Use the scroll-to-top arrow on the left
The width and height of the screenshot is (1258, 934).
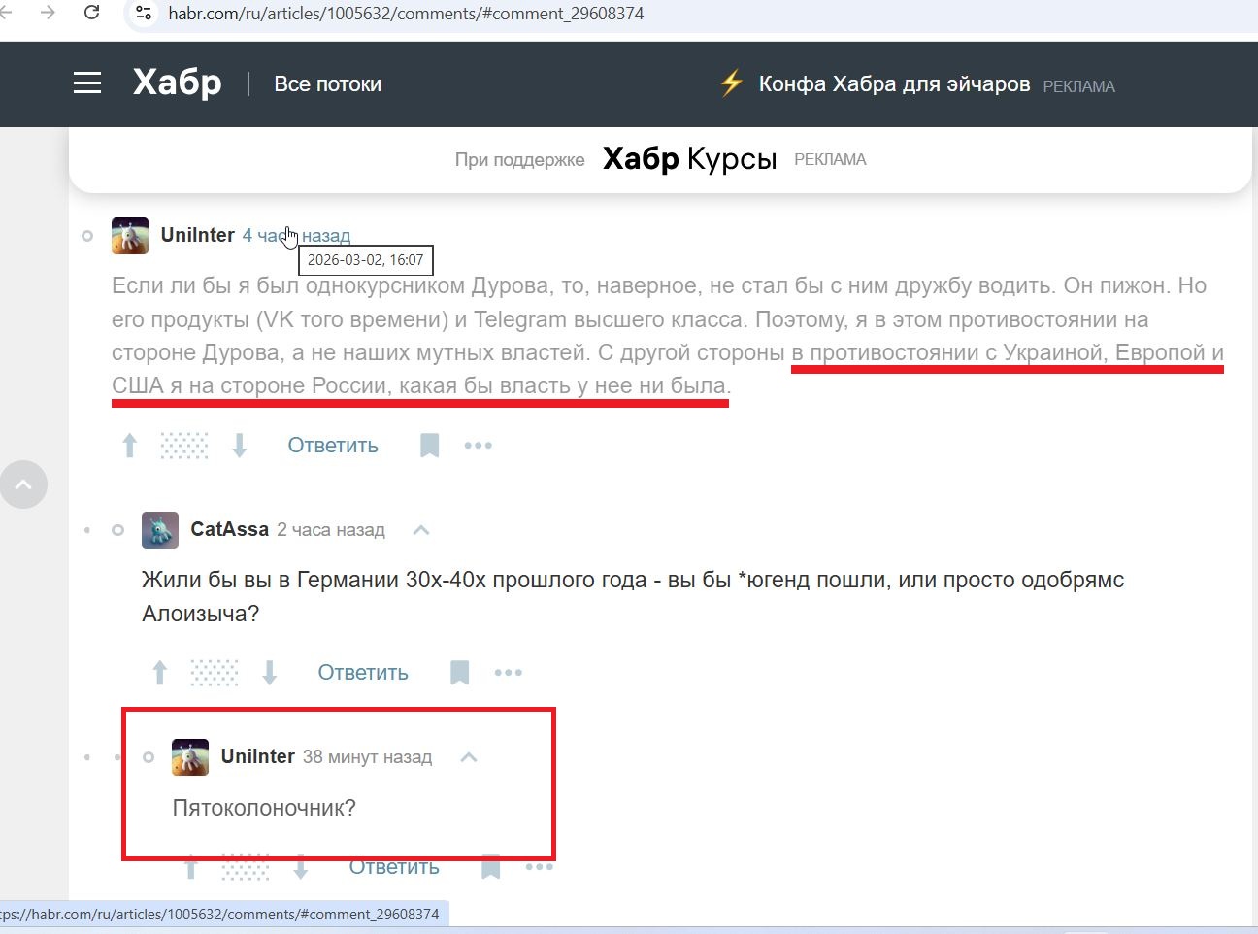click(x=23, y=484)
